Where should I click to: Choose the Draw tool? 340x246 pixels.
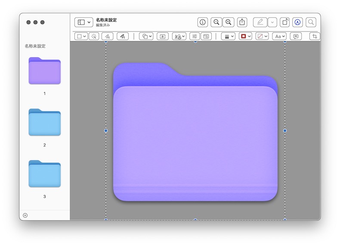(x=123, y=37)
